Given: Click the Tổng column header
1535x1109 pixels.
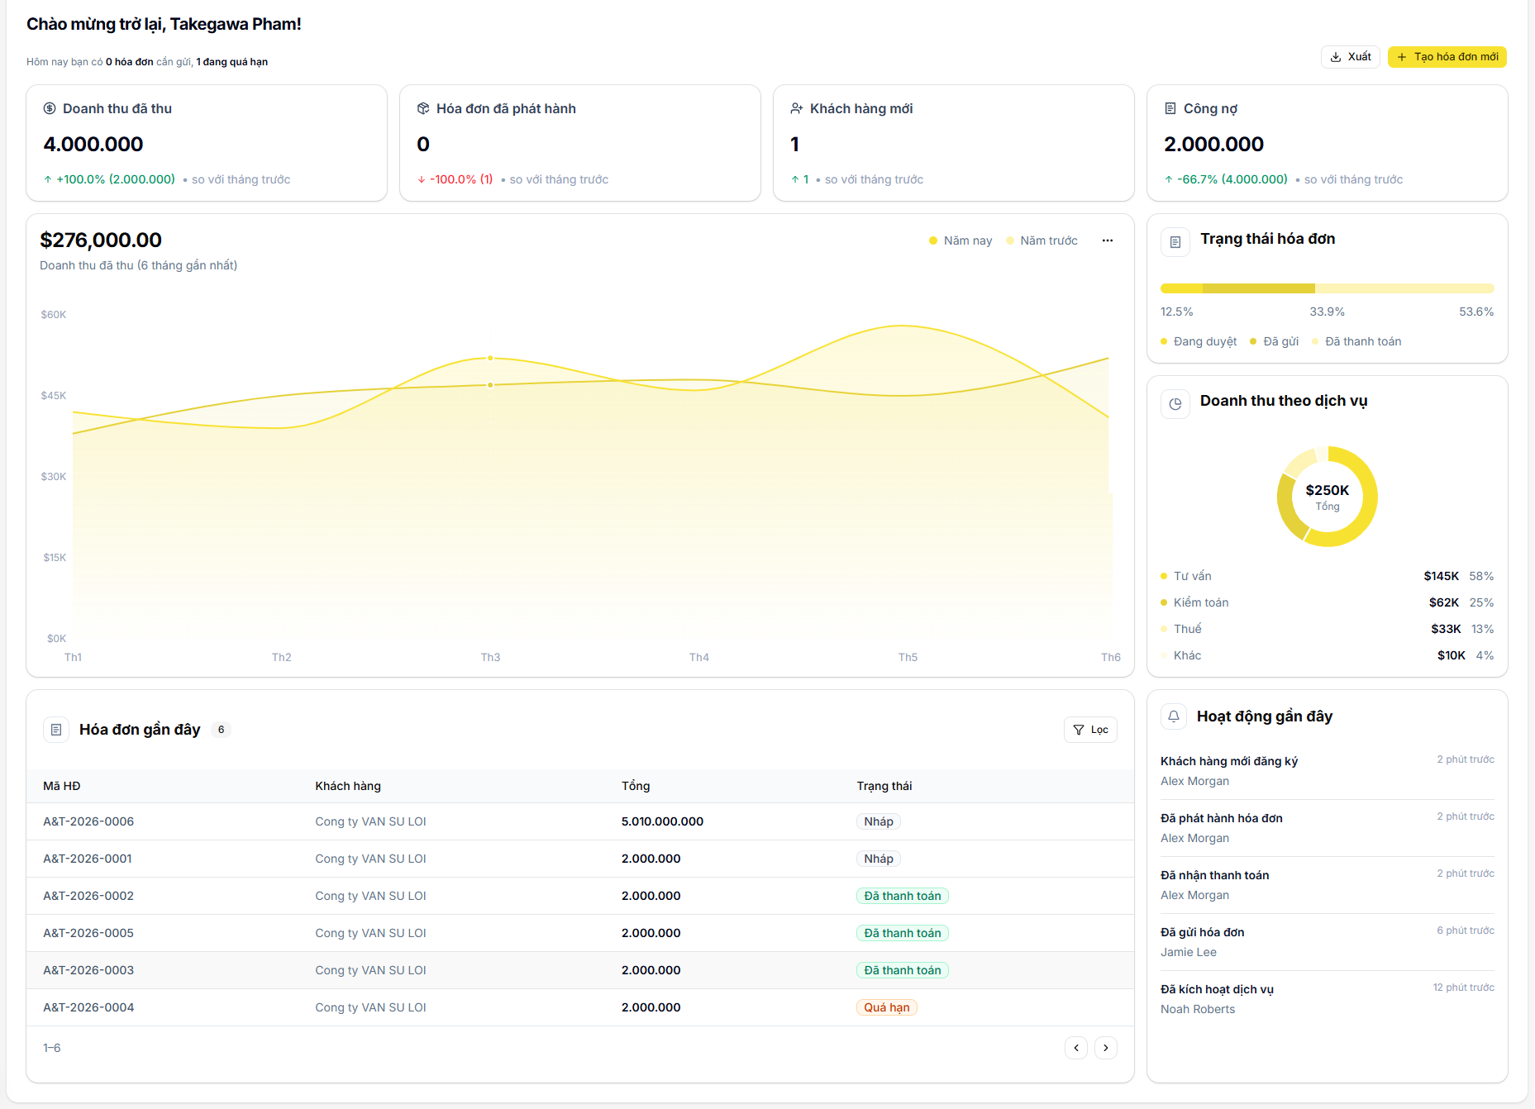Looking at the screenshot, I should point(636,786).
